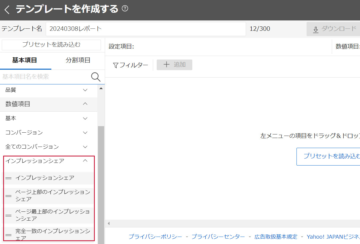Expand the 基本 category
The width and height of the screenshot is (360, 244).
85,118
